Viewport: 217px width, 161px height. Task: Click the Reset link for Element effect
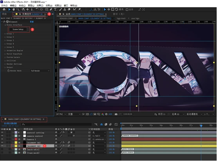coord(32,21)
